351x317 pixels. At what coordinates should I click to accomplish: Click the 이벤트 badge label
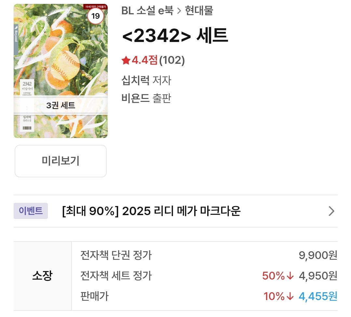pos(31,211)
